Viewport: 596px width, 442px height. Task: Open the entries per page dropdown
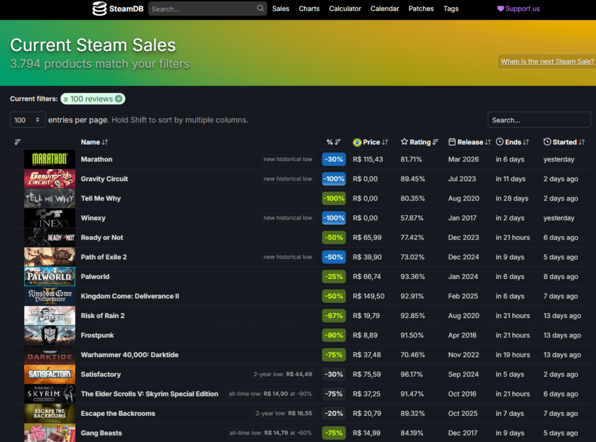[x=27, y=120]
